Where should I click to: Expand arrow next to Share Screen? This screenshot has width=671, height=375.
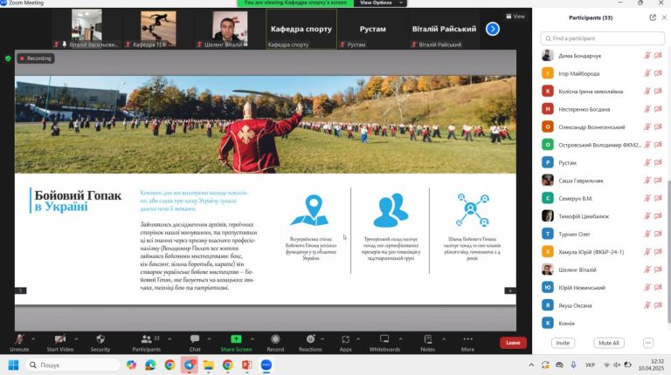252,339
